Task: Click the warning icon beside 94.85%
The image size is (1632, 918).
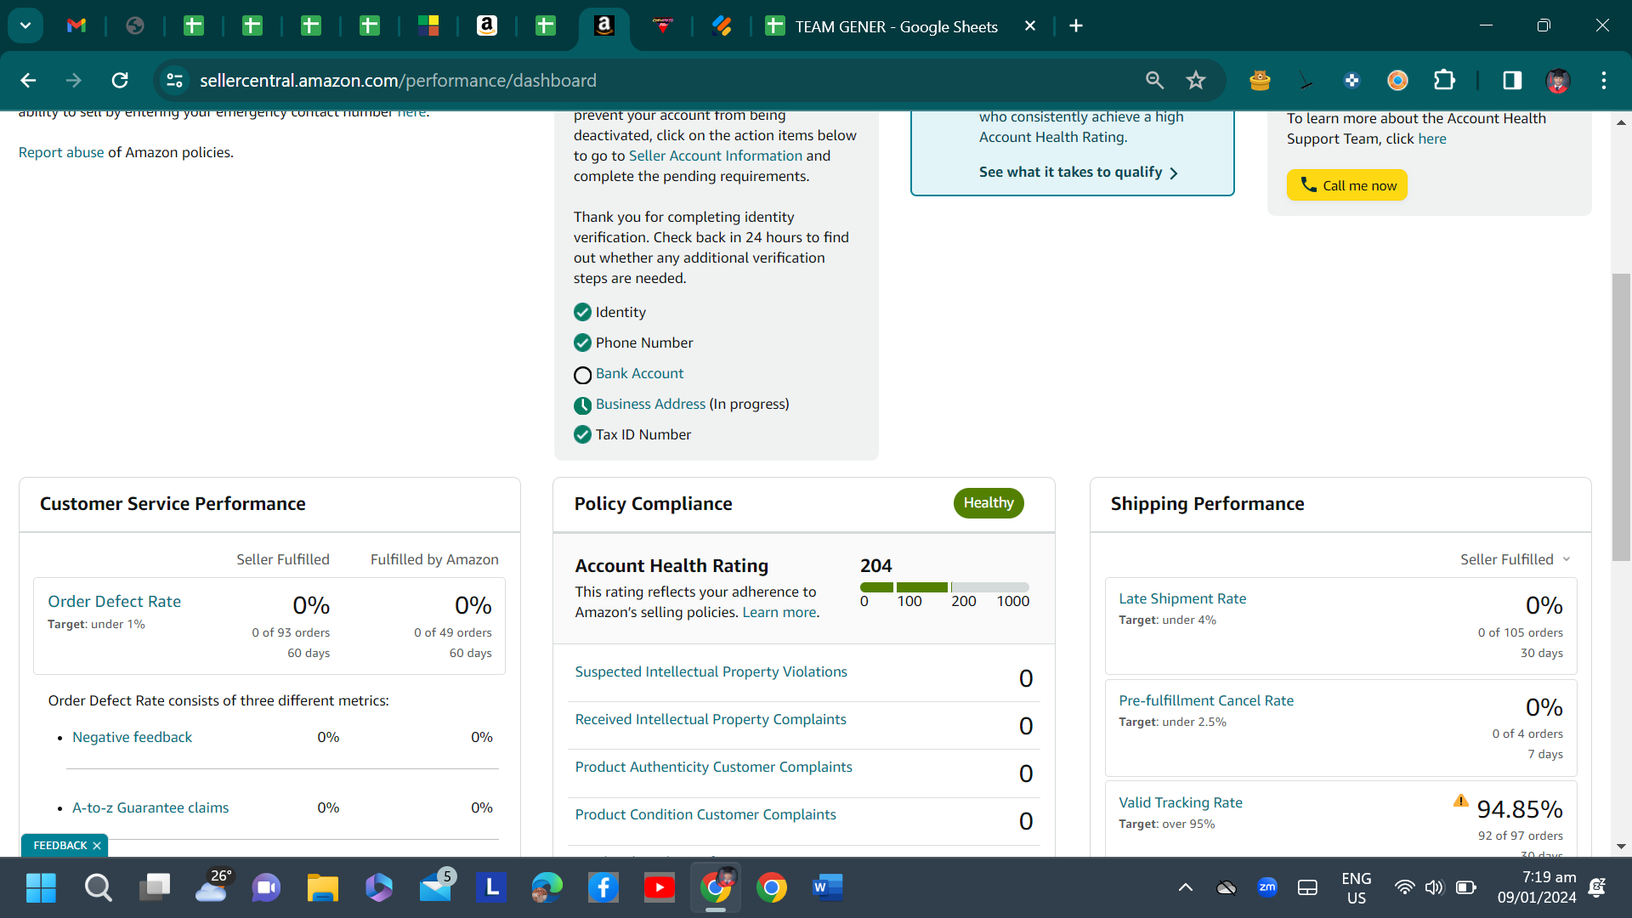Action: coord(1461,801)
